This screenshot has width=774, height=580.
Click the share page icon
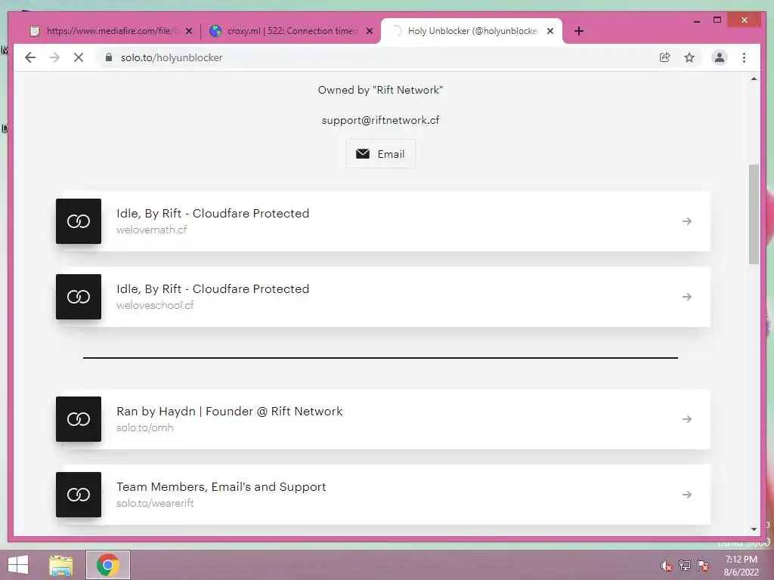tap(665, 57)
